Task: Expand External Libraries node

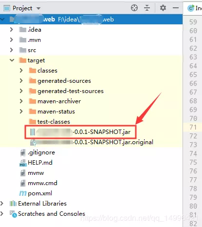Action: click(x=2, y=204)
